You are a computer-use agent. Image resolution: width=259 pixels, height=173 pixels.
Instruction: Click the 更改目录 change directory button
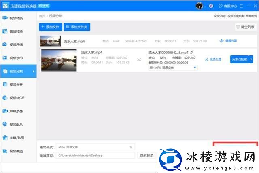[x=146, y=155]
